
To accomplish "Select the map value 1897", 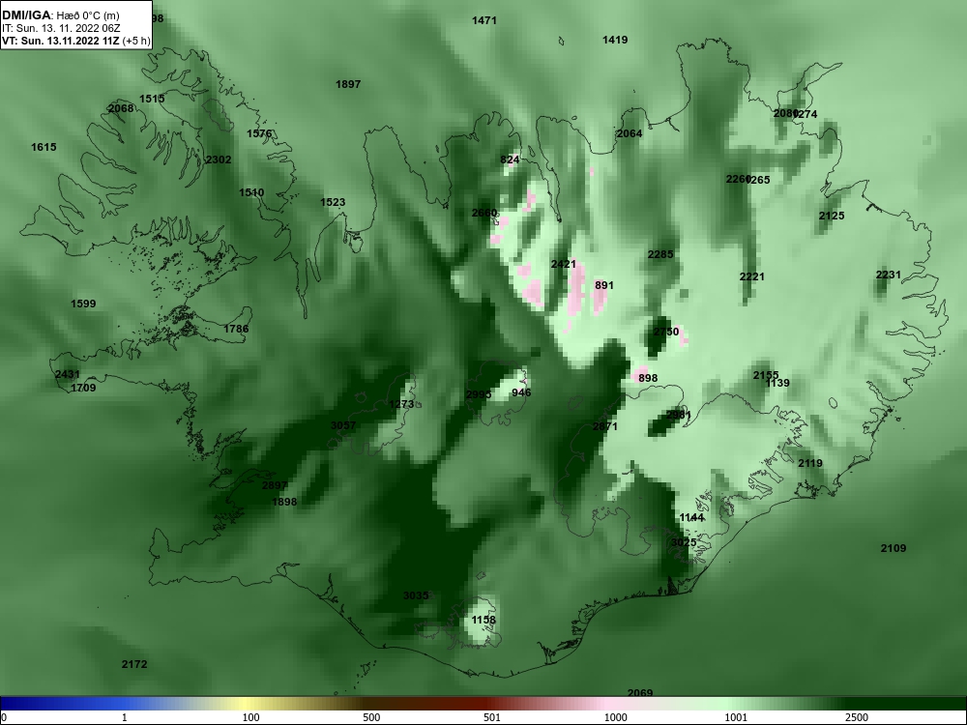I will pos(348,84).
